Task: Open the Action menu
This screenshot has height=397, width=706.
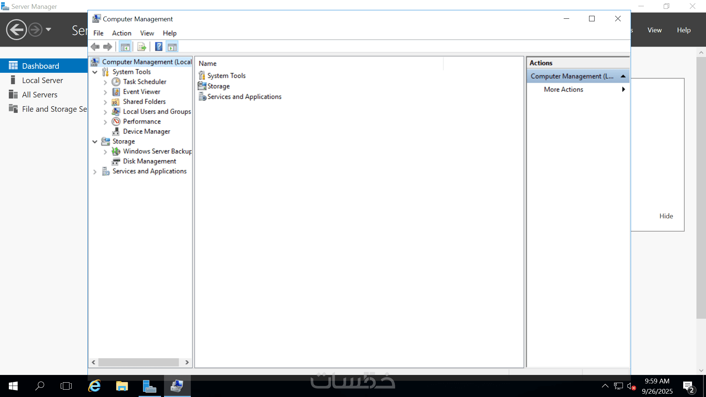Action: pyautogui.click(x=121, y=33)
